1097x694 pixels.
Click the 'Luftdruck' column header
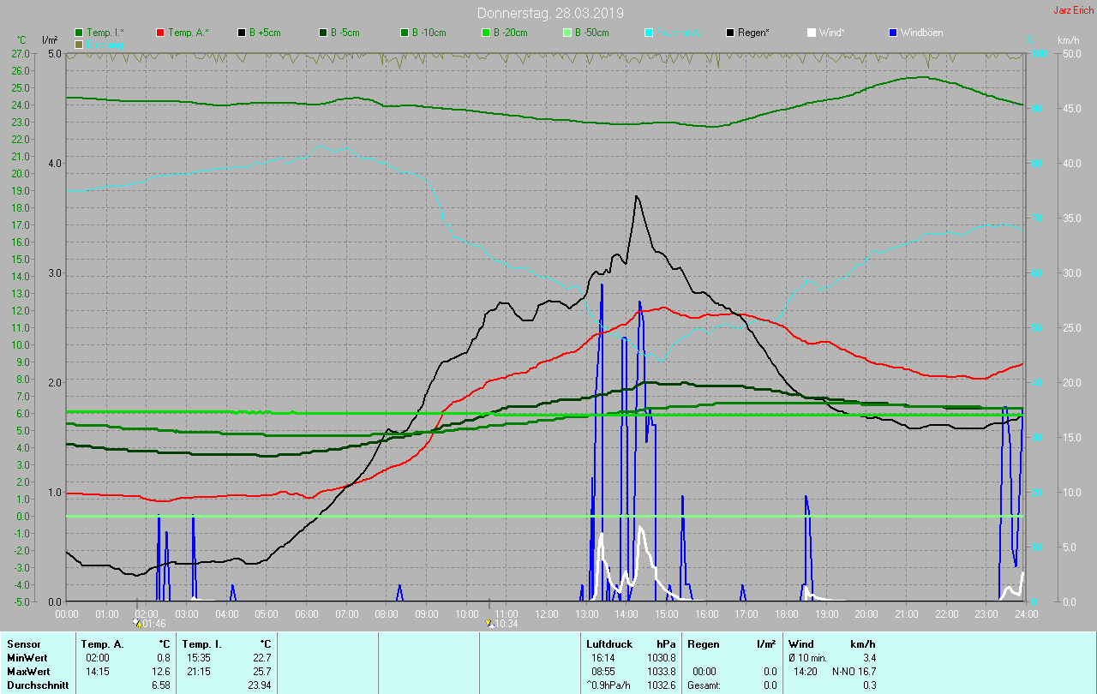(x=609, y=644)
